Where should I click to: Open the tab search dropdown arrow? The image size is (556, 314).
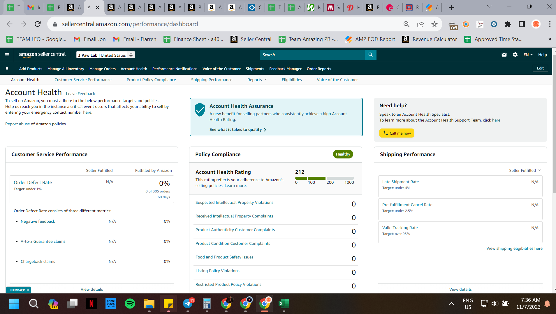(489, 6)
